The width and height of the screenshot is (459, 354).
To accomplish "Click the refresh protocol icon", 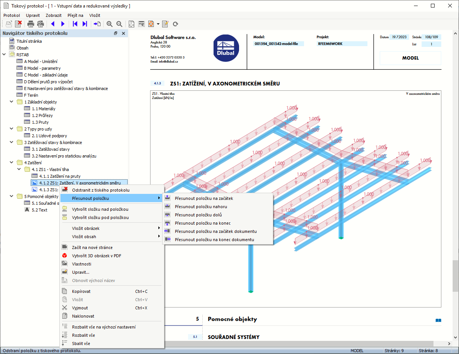I will [175, 24].
